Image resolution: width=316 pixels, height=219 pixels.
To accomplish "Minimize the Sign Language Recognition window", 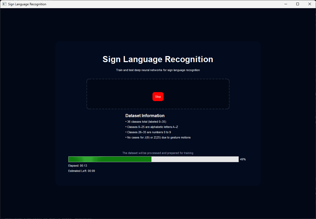I will [286, 4].
